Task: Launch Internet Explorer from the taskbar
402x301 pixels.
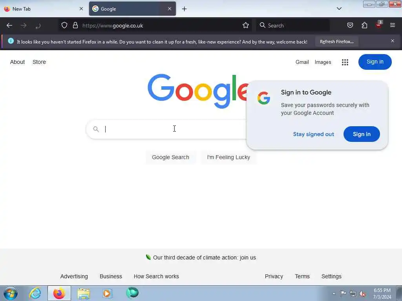Action: pos(35,293)
